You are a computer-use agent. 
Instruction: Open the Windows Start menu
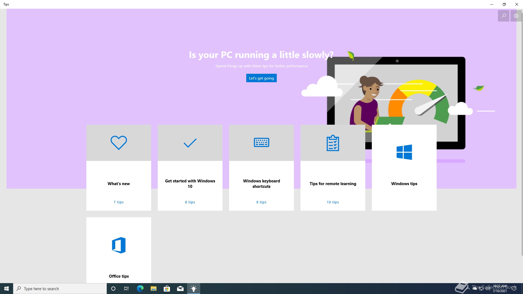pos(7,289)
